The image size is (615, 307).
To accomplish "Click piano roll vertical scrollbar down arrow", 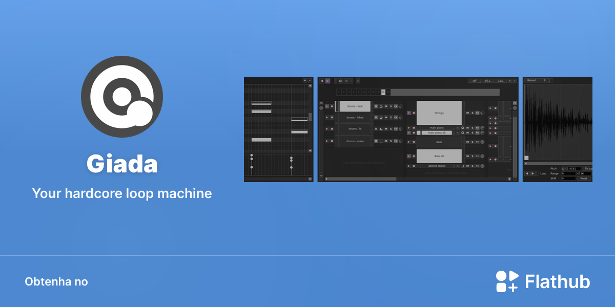I will tap(310, 151).
